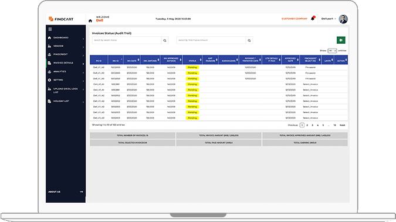Expand Dashboard submenu chevron
396x222 pixels.
coord(83,39)
